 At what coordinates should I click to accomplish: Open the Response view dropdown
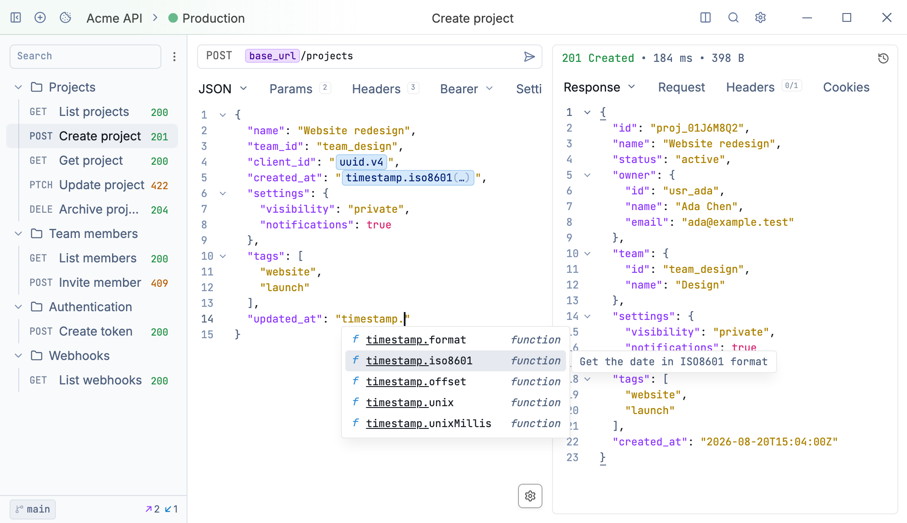tap(599, 87)
